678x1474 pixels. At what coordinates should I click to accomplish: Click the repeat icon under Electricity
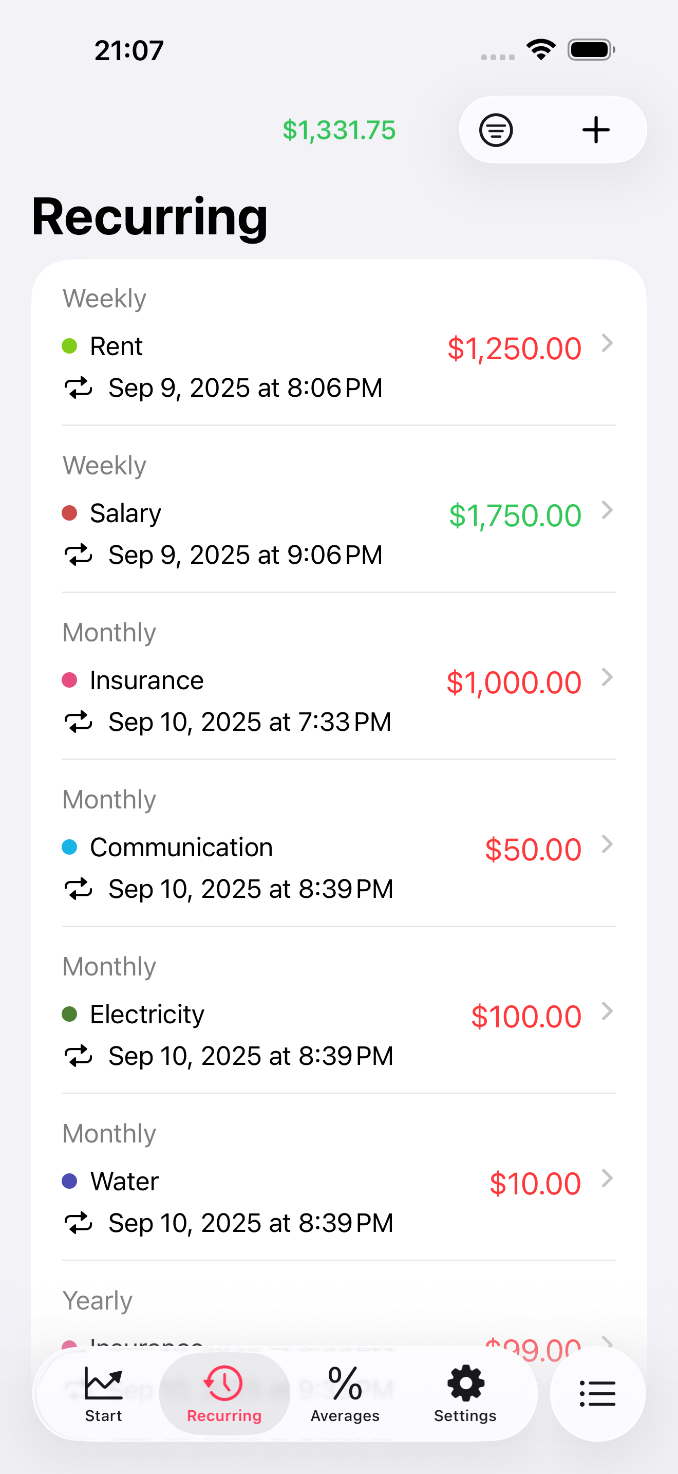(78, 1056)
